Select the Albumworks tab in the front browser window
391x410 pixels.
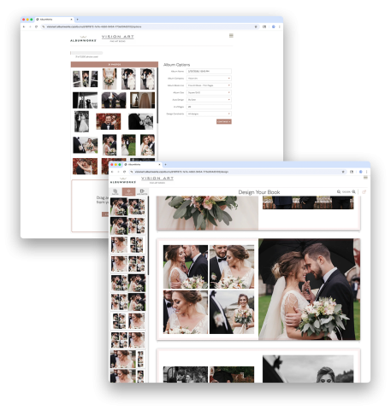click(143, 165)
